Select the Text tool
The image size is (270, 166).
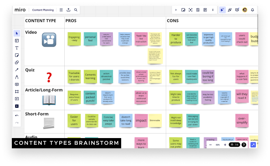(17, 48)
